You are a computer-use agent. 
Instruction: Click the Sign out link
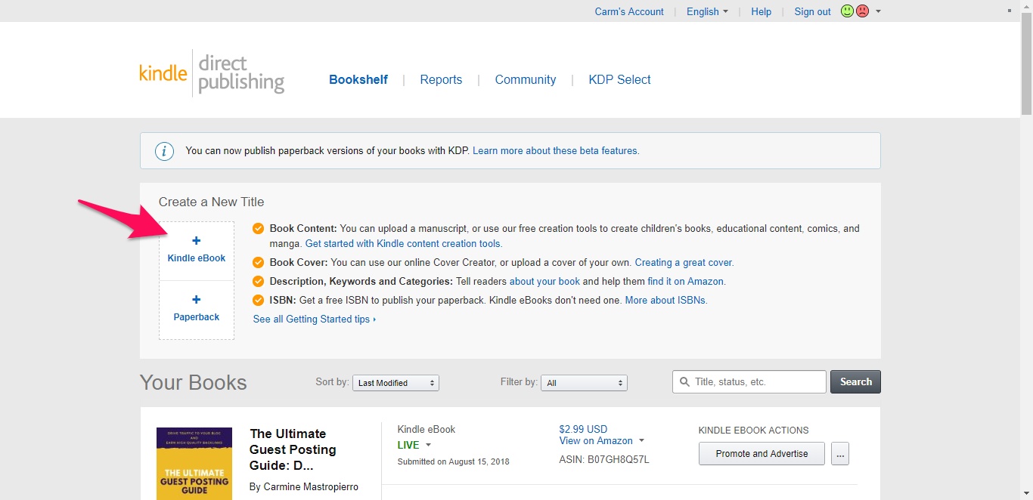coord(812,11)
